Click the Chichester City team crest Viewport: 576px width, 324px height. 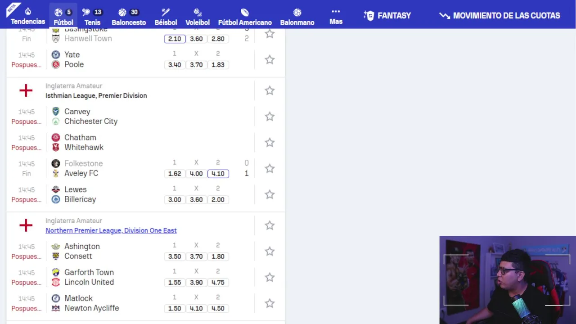56,121
